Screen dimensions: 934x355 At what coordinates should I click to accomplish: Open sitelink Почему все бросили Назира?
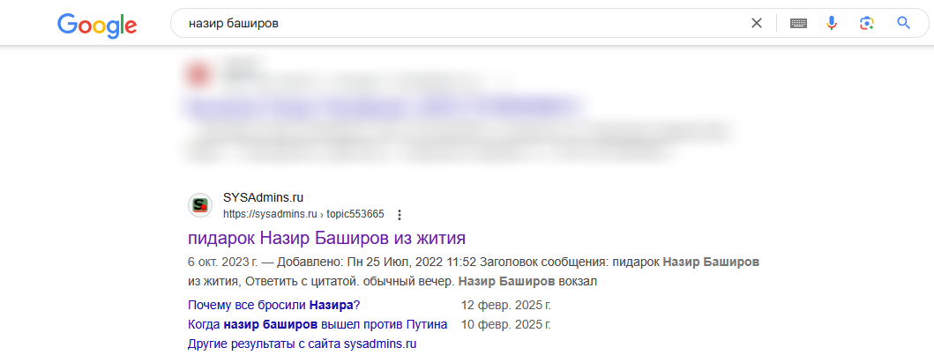(274, 306)
